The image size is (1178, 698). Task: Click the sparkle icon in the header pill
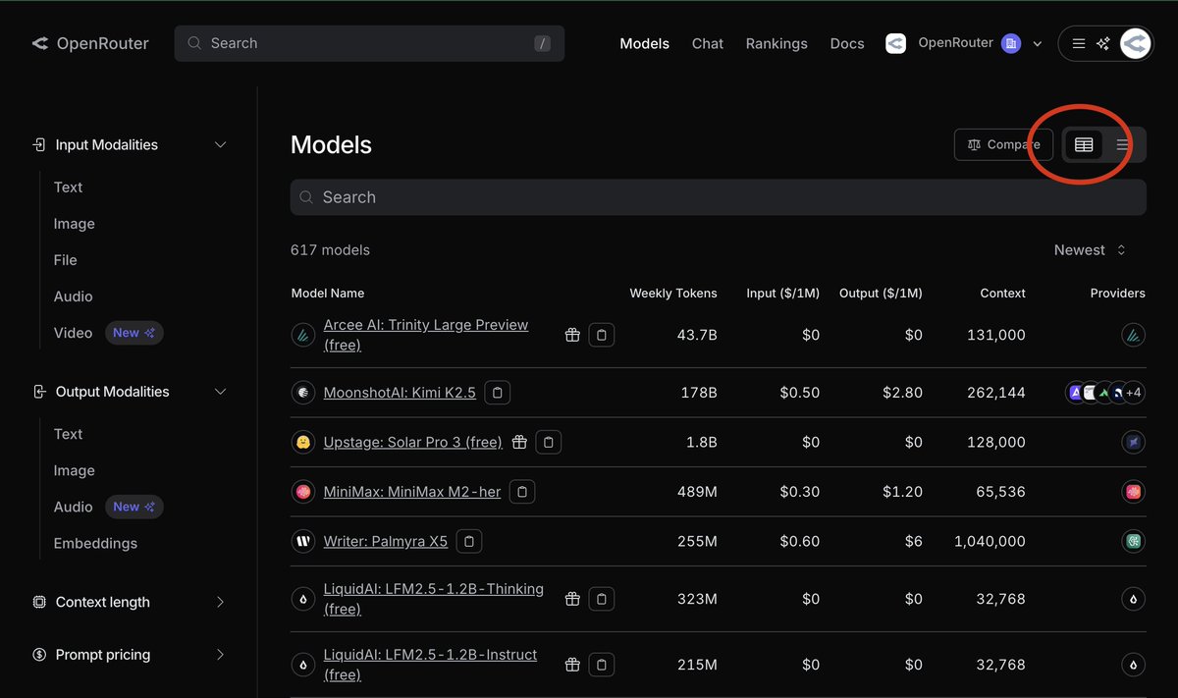pos(1103,43)
